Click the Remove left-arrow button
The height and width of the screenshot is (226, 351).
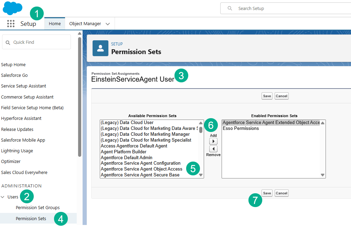click(213, 149)
